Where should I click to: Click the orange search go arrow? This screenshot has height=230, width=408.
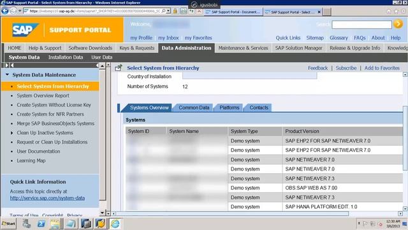tap(398, 24)
